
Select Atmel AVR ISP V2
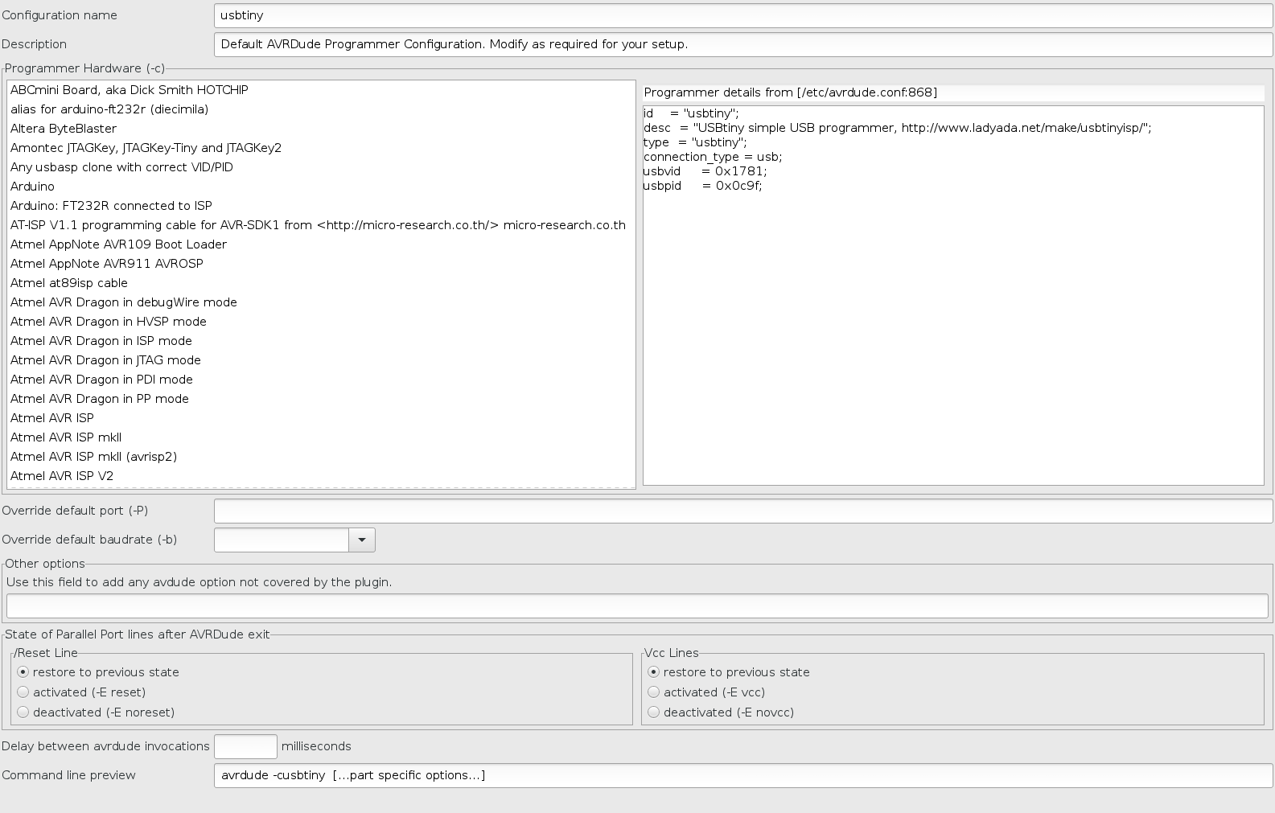tap(321, 476)
